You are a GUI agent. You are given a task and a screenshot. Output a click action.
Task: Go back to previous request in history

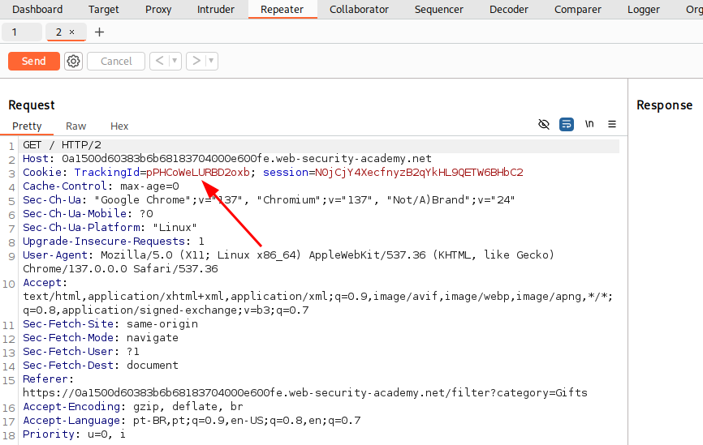click(160, 61)
